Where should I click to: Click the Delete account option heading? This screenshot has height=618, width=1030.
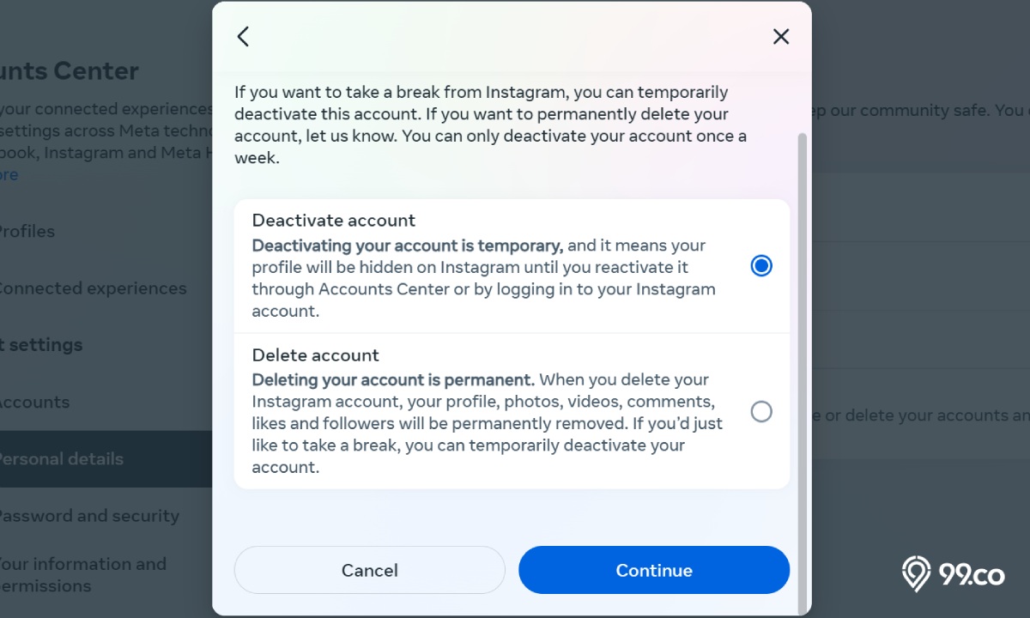point(315,354)
